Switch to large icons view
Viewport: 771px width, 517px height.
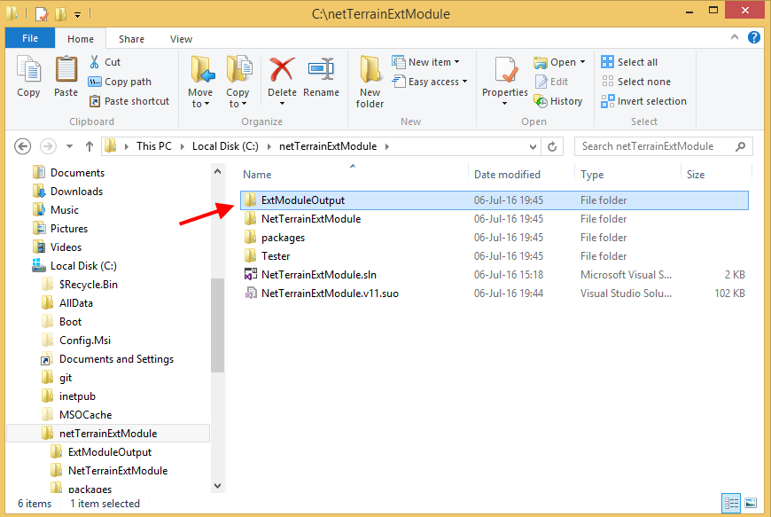click(x=751, y=504)
